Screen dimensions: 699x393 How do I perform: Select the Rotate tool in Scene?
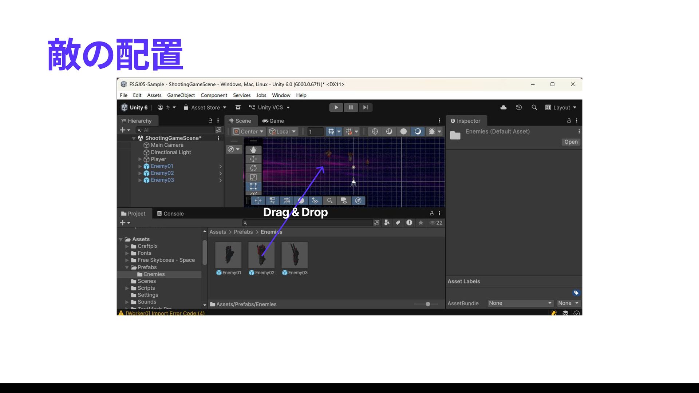pos(253,168)
